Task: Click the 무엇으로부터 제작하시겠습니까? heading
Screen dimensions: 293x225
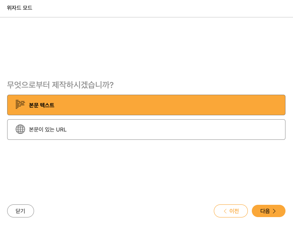Action: point(60,85)
